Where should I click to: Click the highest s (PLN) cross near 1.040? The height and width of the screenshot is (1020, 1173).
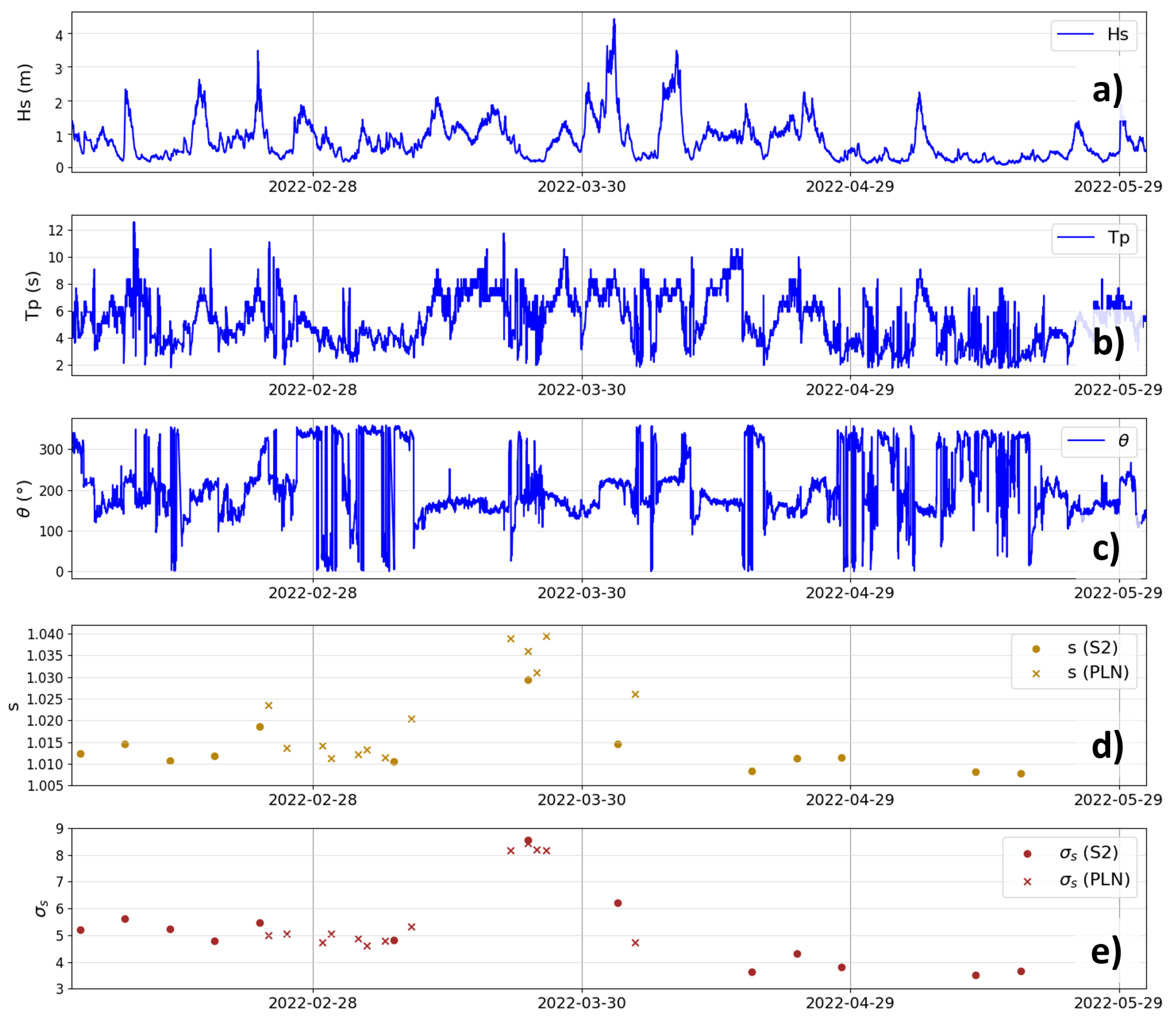(x=547, y=636)
